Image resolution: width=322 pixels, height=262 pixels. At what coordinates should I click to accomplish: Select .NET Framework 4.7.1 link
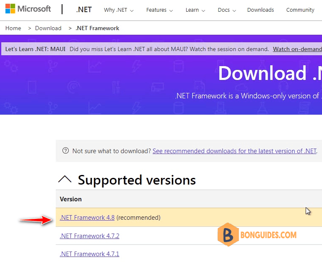[x=90, y=254]
